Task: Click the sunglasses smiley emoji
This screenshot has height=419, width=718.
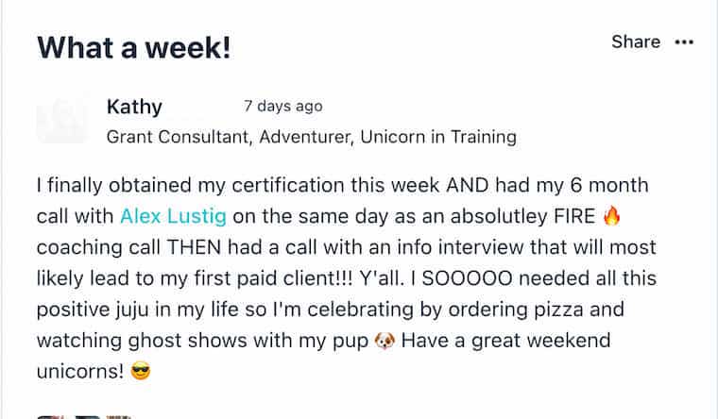Action: tap(141, 371)
